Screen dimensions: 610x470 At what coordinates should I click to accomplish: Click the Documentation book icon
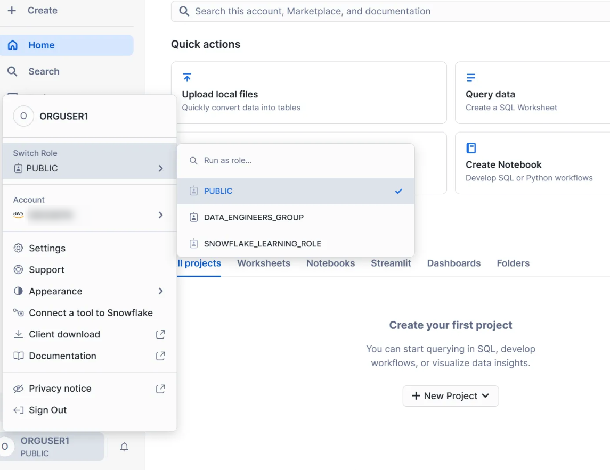coord(18,356)
